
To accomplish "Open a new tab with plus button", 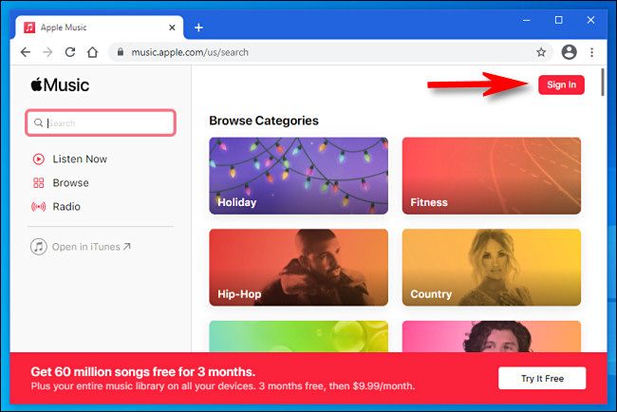I will point(198,28).
